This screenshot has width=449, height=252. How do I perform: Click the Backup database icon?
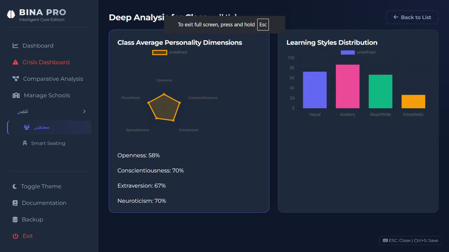click(15, 219)
